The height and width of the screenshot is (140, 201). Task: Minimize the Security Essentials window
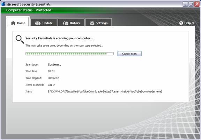[185, 4]
